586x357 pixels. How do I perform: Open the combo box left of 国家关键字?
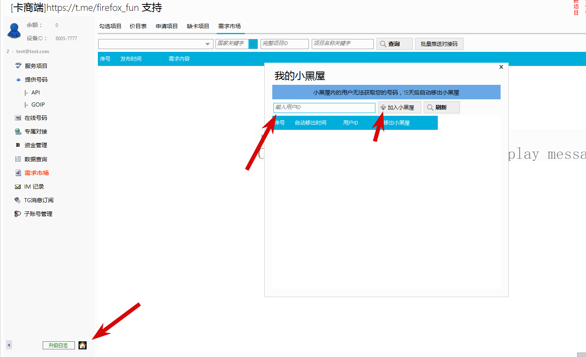point(156,44)
